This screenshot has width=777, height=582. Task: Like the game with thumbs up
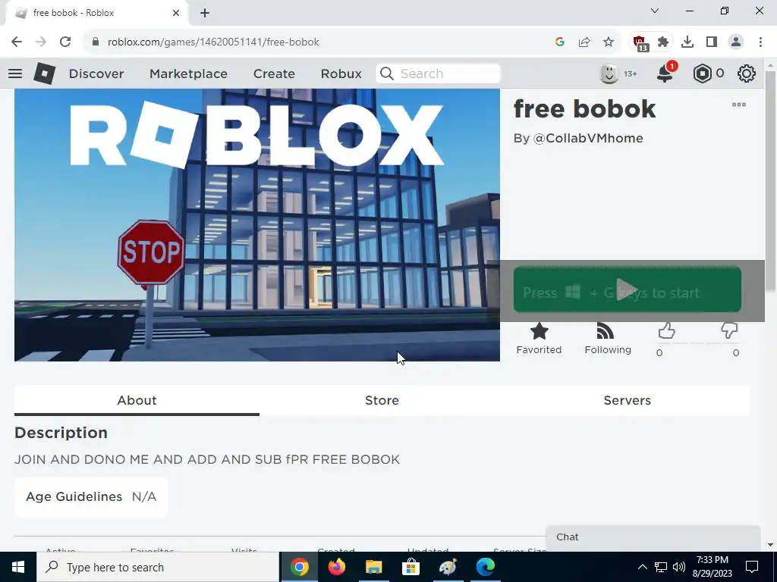tap(666, 330)
